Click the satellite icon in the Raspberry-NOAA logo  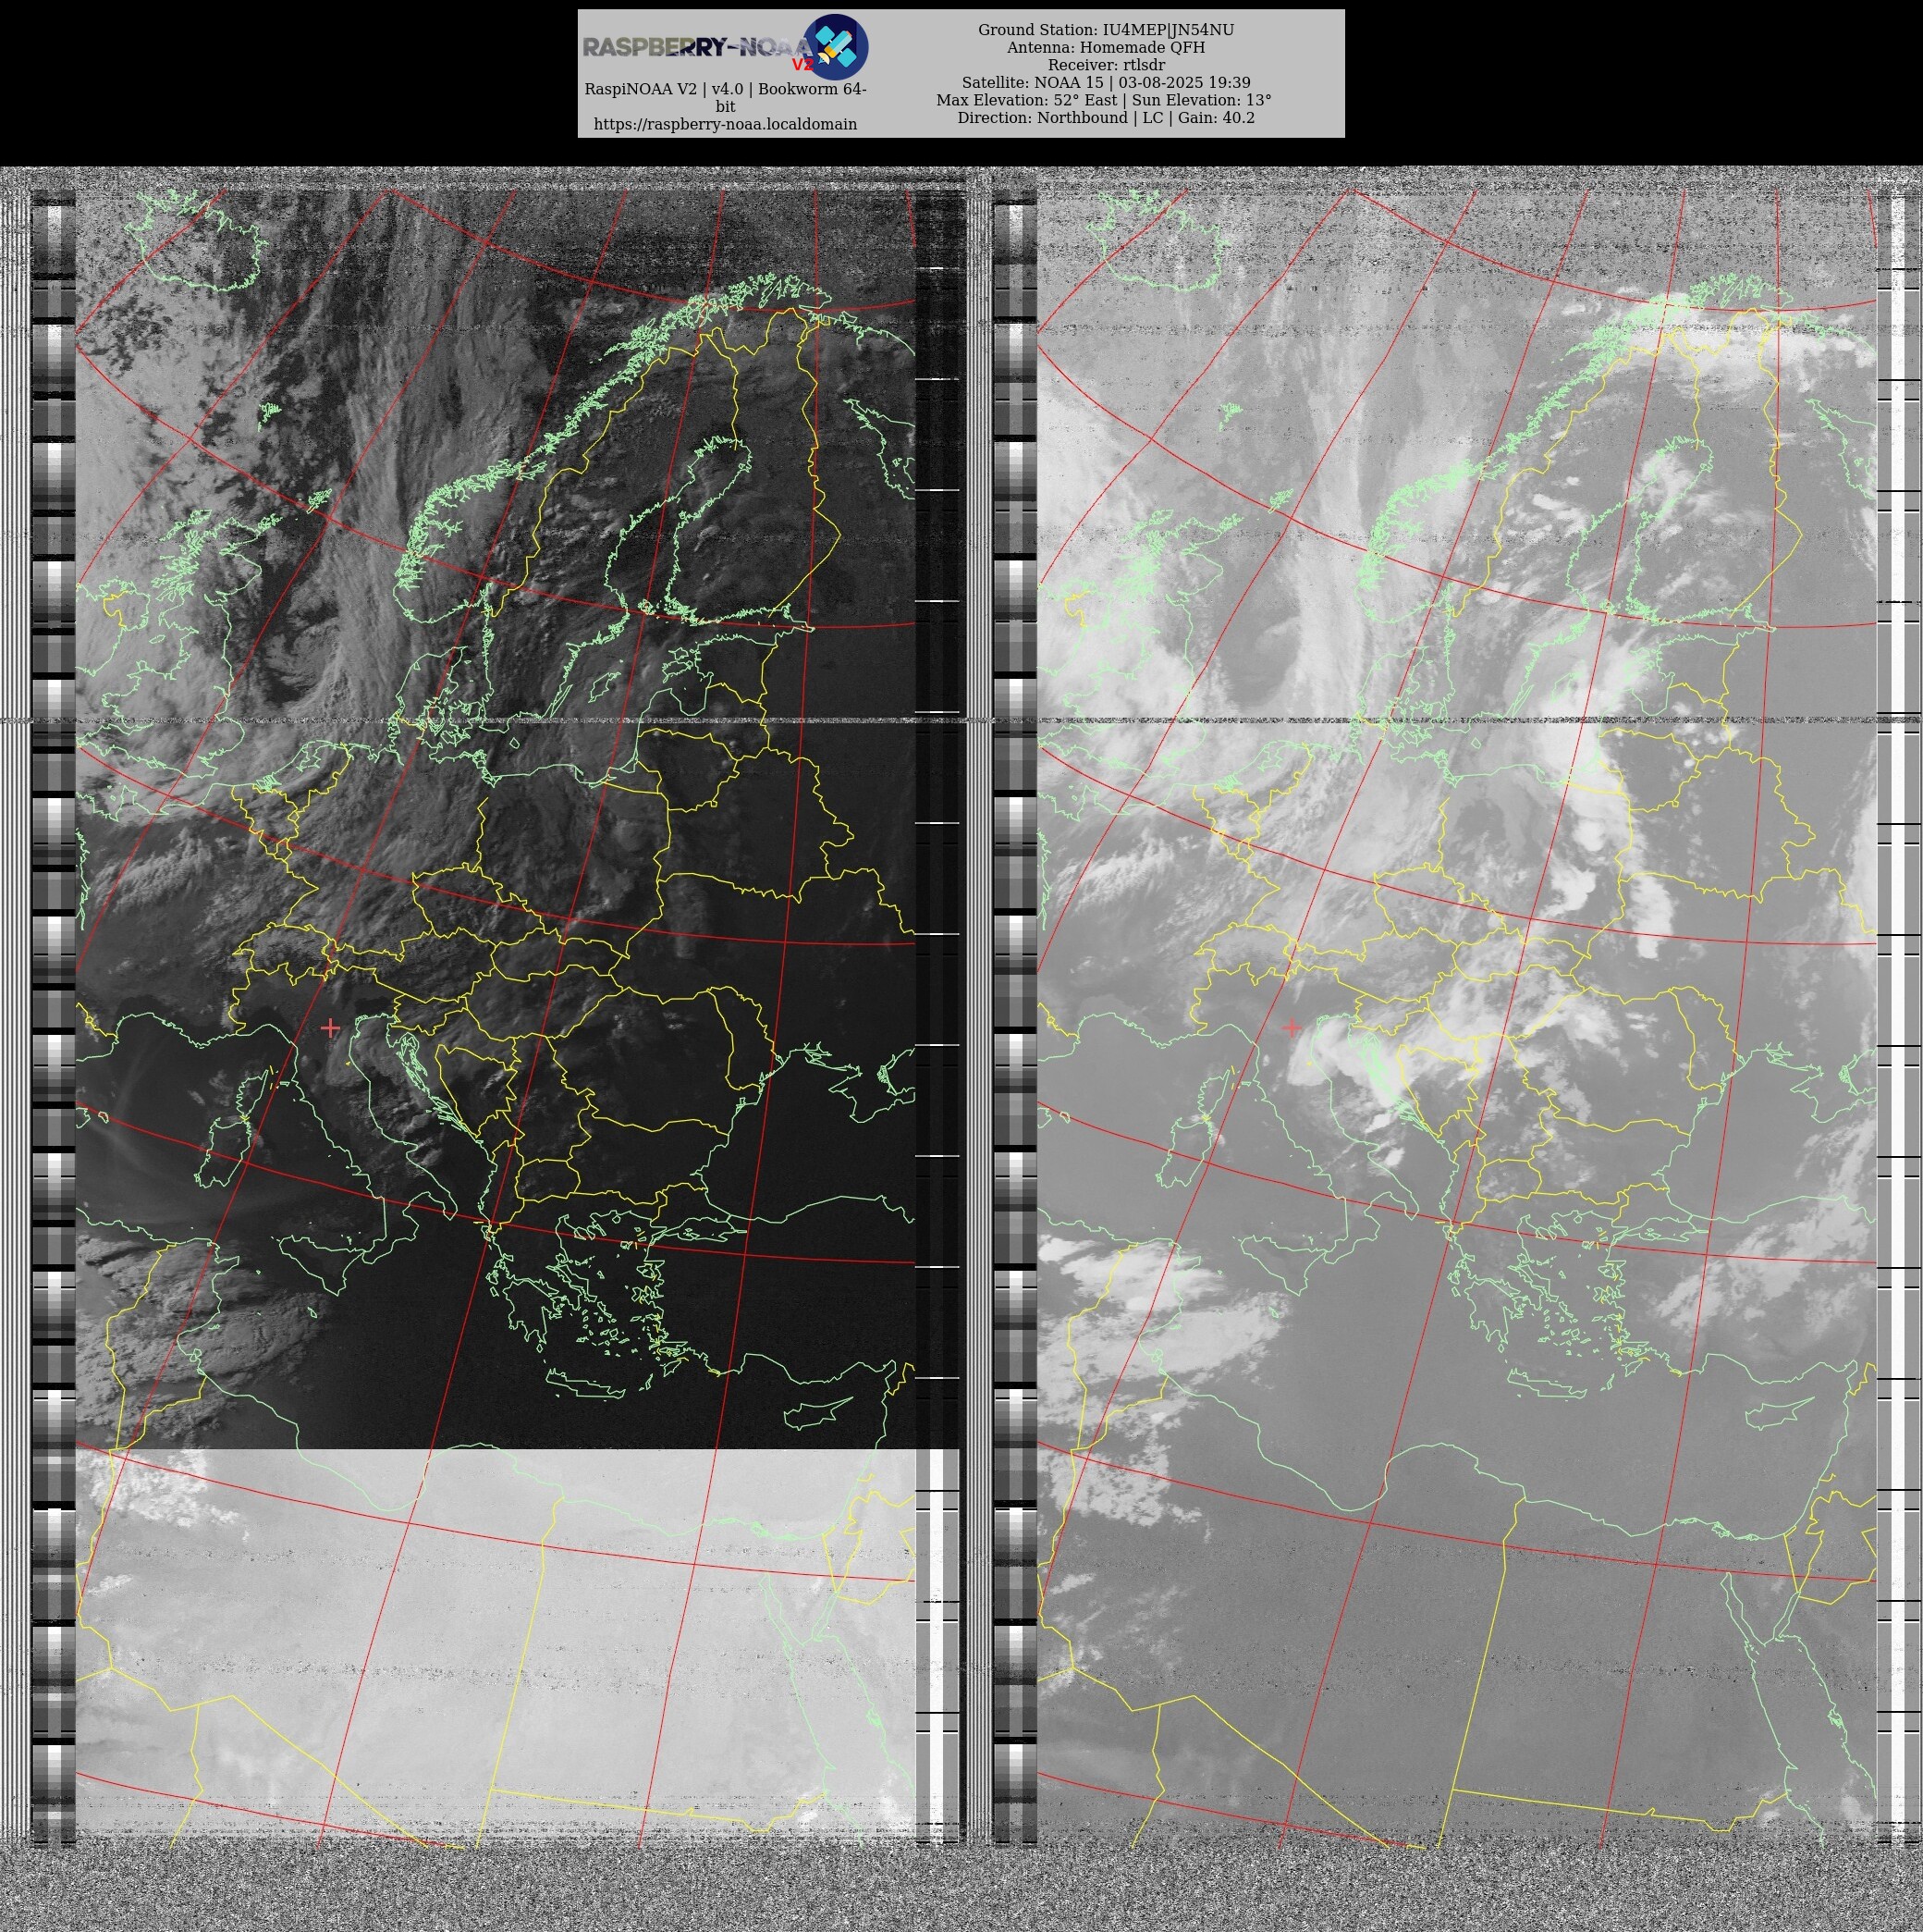[x=836, y=46]
